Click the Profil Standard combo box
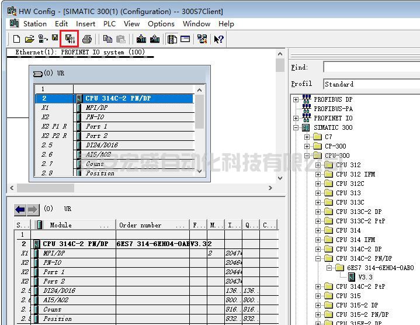Image resolution: width=420 pixels, height=325 pixels. pos(372,84)
